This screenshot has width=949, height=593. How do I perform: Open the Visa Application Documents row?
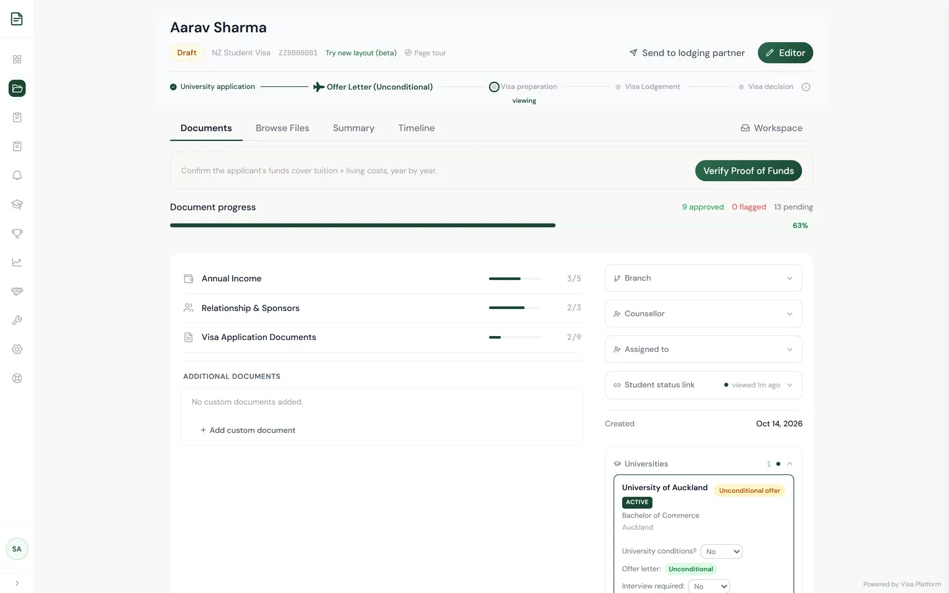(x=382, y=337)
